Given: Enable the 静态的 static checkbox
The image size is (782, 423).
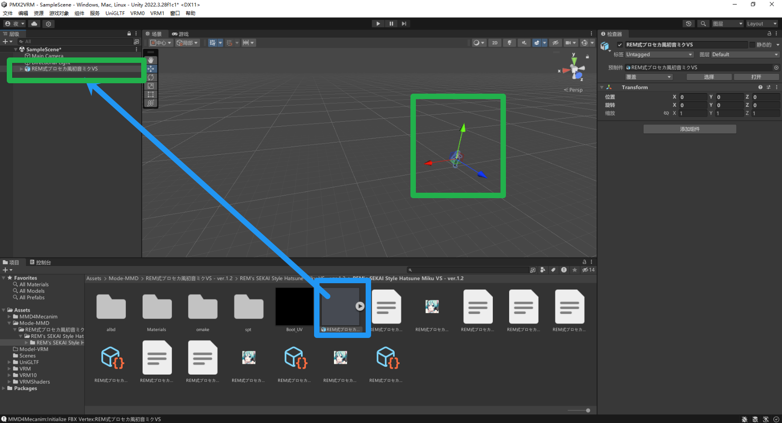Looking at the screenshot, I should coord(752,45).
